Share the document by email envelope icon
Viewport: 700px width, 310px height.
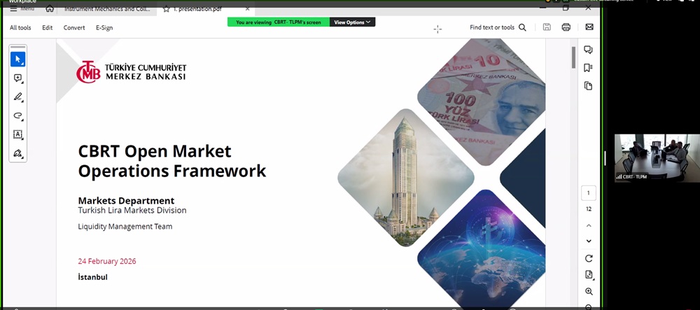[x=589, y=27]
